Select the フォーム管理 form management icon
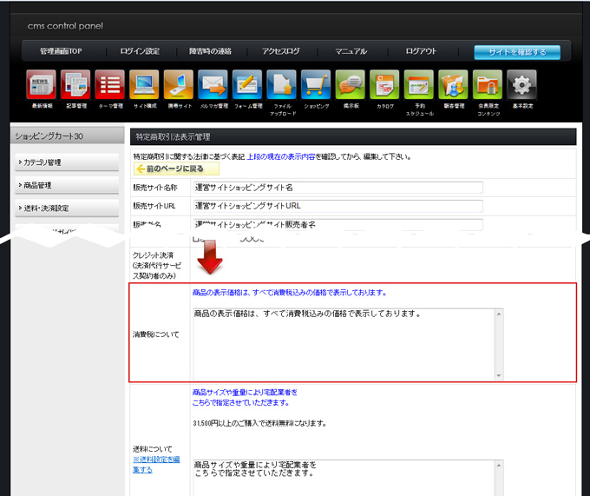 click(x=247, y=85)
